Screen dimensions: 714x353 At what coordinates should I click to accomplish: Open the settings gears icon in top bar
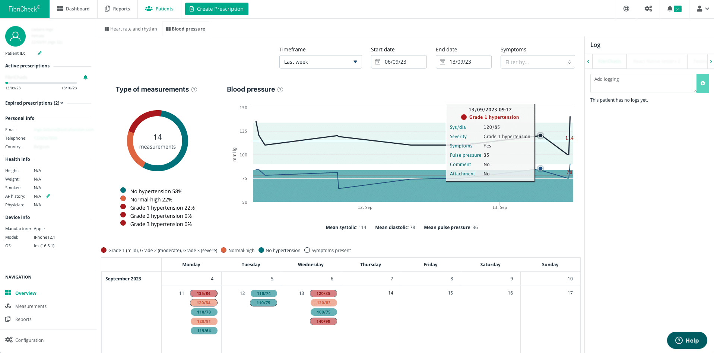point(648,9)
